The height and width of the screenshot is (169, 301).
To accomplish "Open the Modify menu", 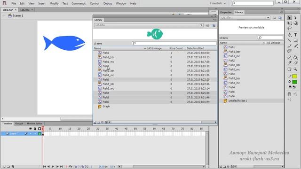I will 54,3.
